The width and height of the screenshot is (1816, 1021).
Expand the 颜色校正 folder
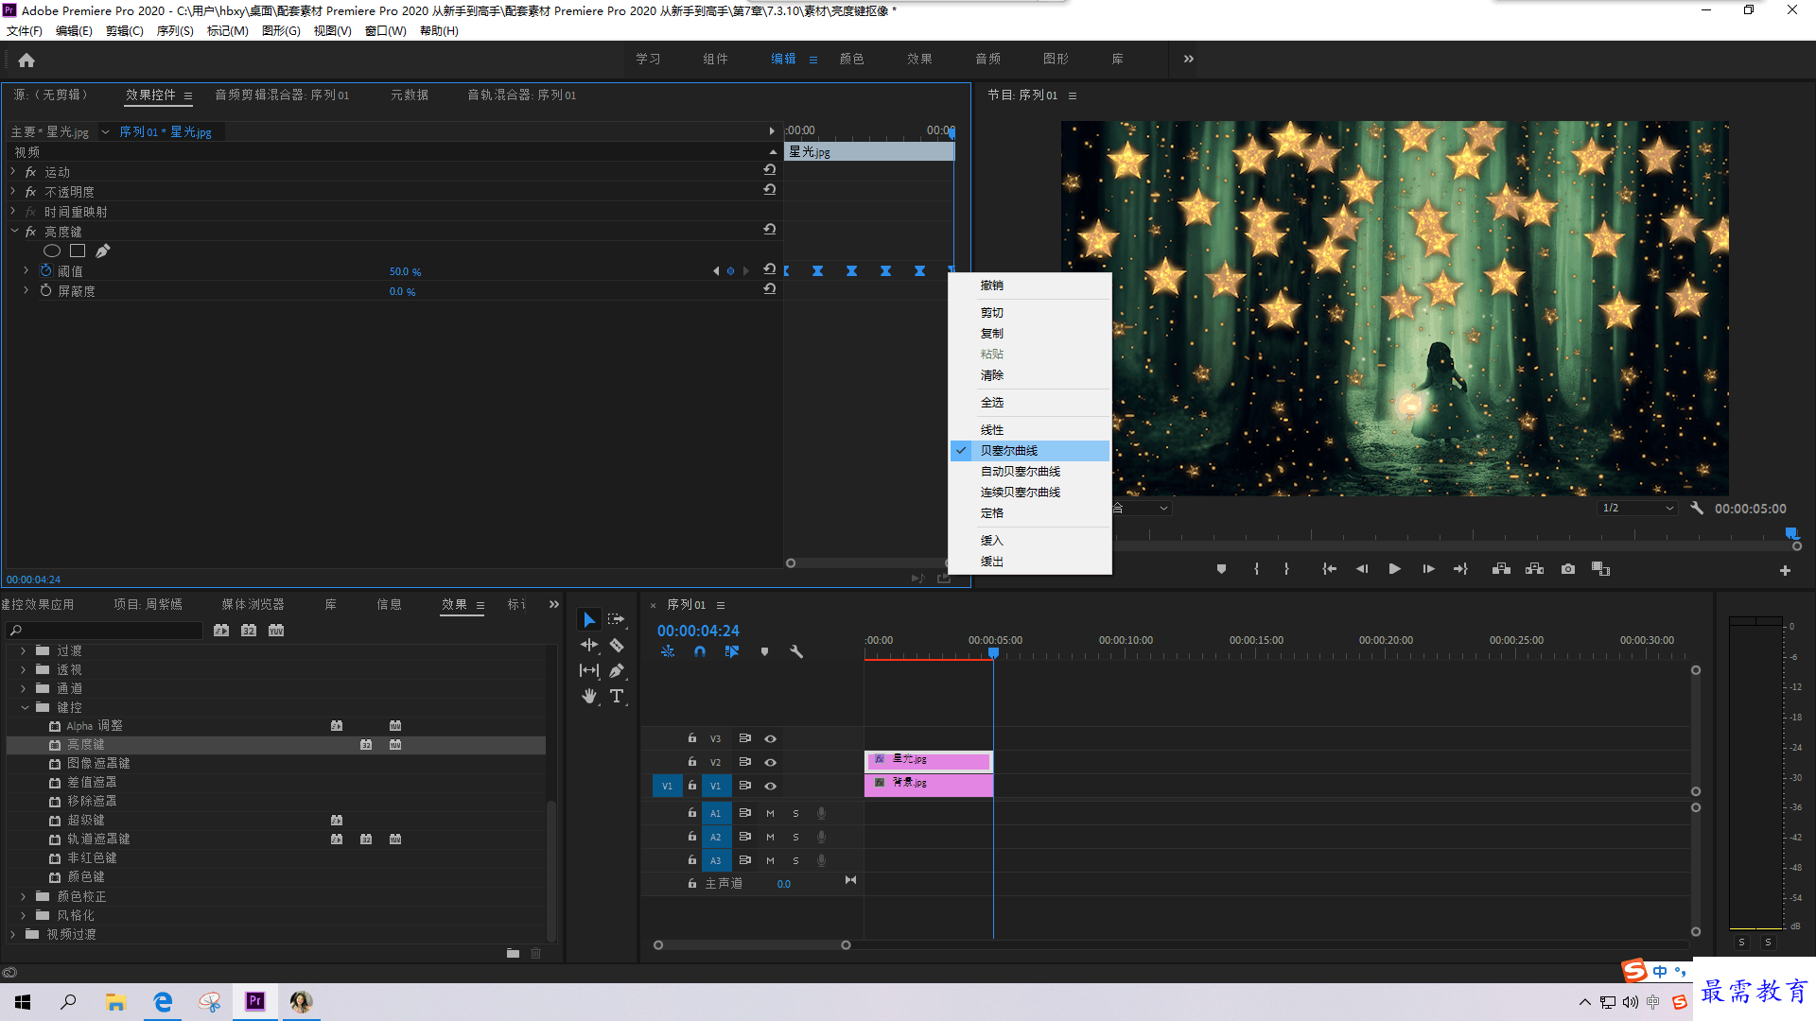click(x=24, y=896)
